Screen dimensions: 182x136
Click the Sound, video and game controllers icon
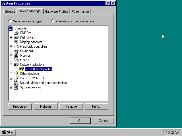coord(16,83)
